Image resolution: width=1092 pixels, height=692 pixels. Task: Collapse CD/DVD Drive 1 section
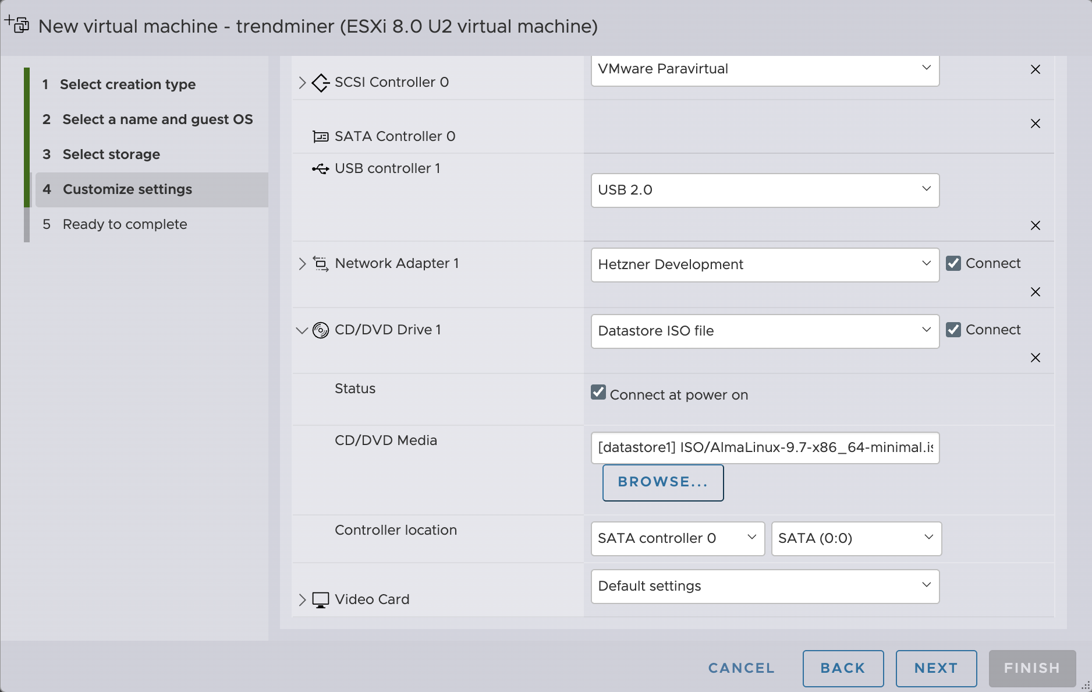click(x=302, y=330)
